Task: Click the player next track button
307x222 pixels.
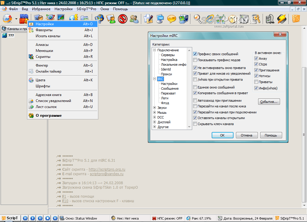Action: coord(55,218)
